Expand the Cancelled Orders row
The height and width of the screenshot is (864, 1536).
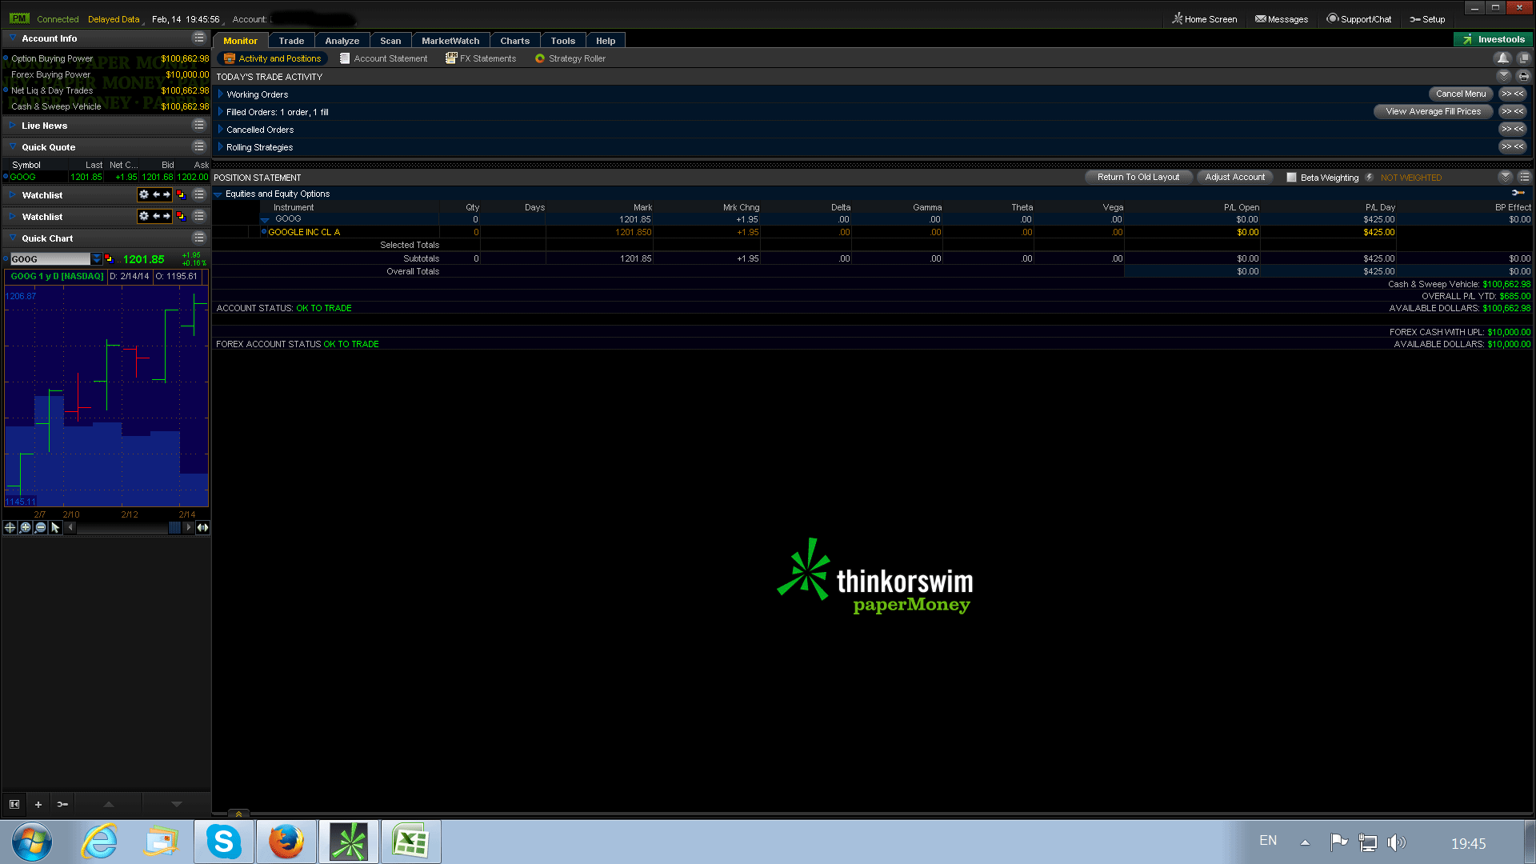tap(221, 130)
